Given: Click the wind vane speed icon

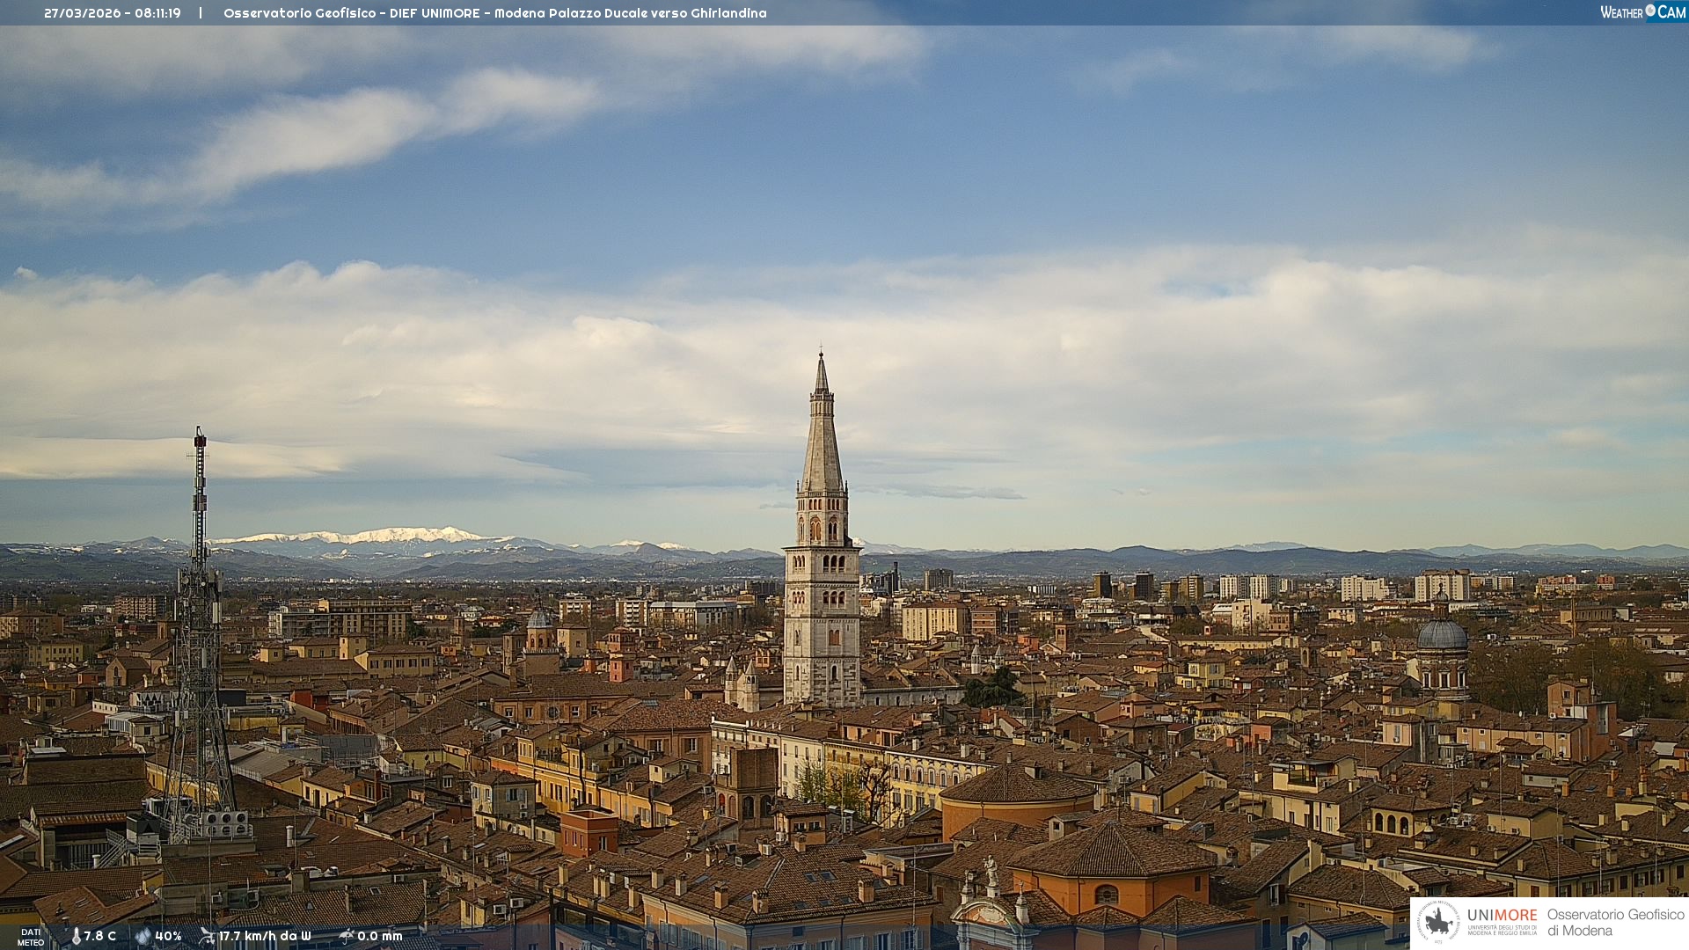Looking at the screenshot, I should pyautogui.click(x=207, y=936).
